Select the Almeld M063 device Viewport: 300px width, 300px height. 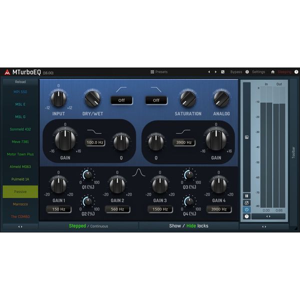point(20,166)
